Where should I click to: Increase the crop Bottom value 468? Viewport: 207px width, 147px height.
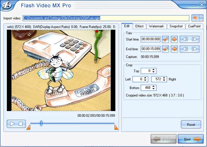(153, 86)
